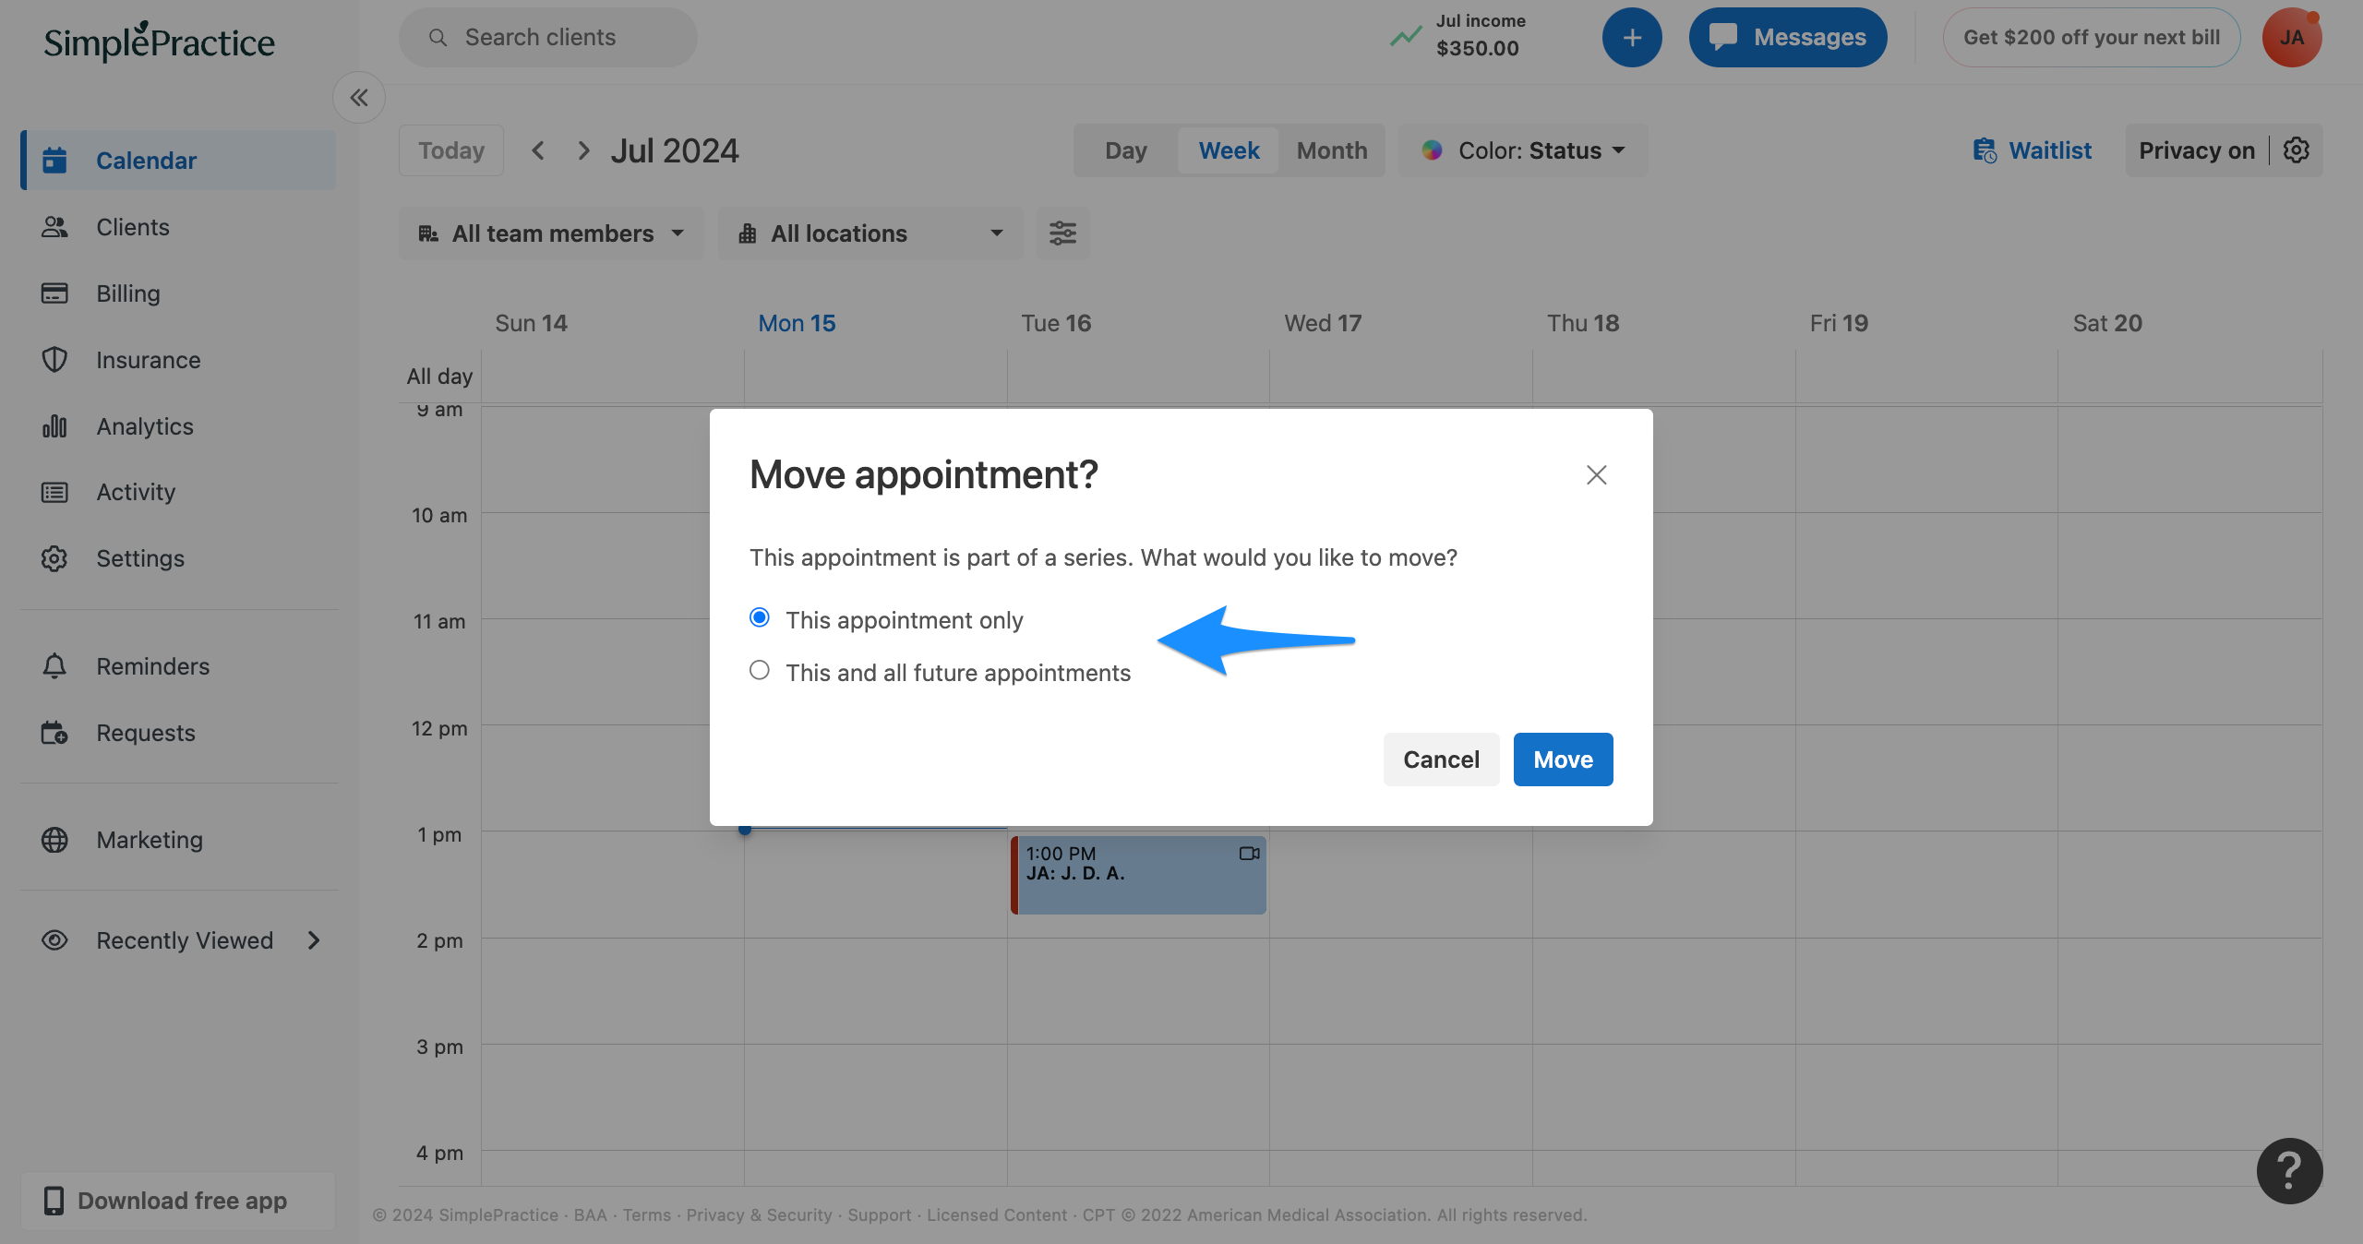Select 'This and all future appointments' radio
2363x1244 pixels.
pos(760,670)
